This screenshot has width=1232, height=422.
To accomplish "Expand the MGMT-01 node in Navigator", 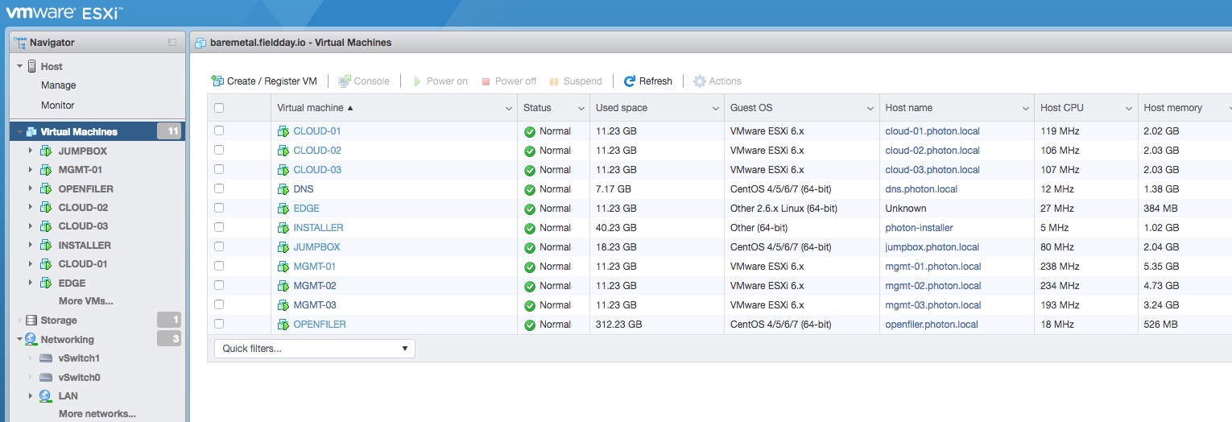I will [31, 170].
